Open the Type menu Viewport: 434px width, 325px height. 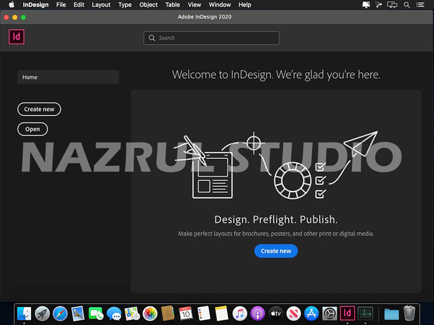125,5
